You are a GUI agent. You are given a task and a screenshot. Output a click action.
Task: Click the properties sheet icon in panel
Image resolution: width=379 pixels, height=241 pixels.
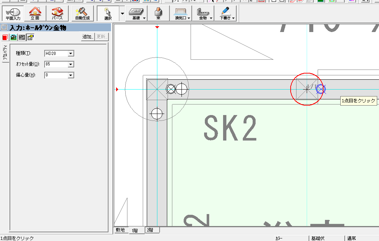coord(30,37)
